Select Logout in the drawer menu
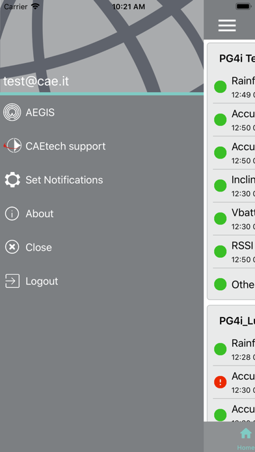 pyautogui.click(x=102, y=281)
